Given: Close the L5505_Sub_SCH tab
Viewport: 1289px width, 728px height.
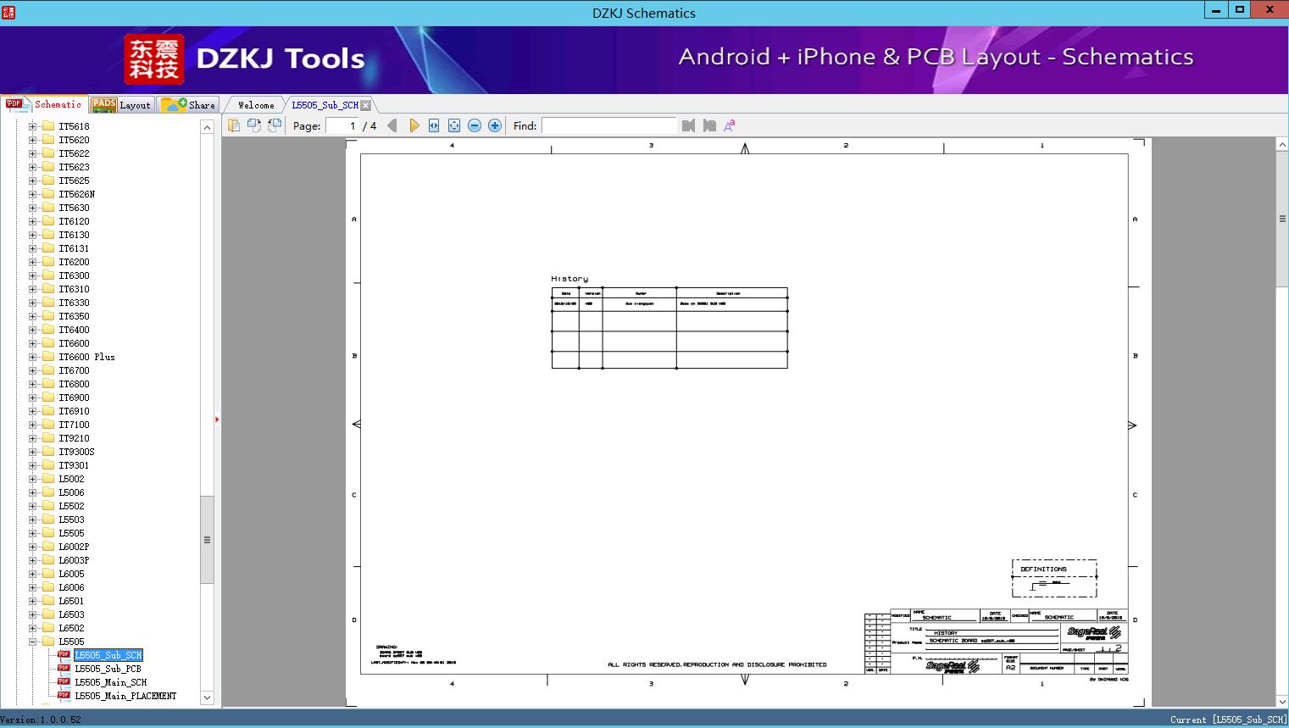Looking at the screenshot, I should 366,105.
